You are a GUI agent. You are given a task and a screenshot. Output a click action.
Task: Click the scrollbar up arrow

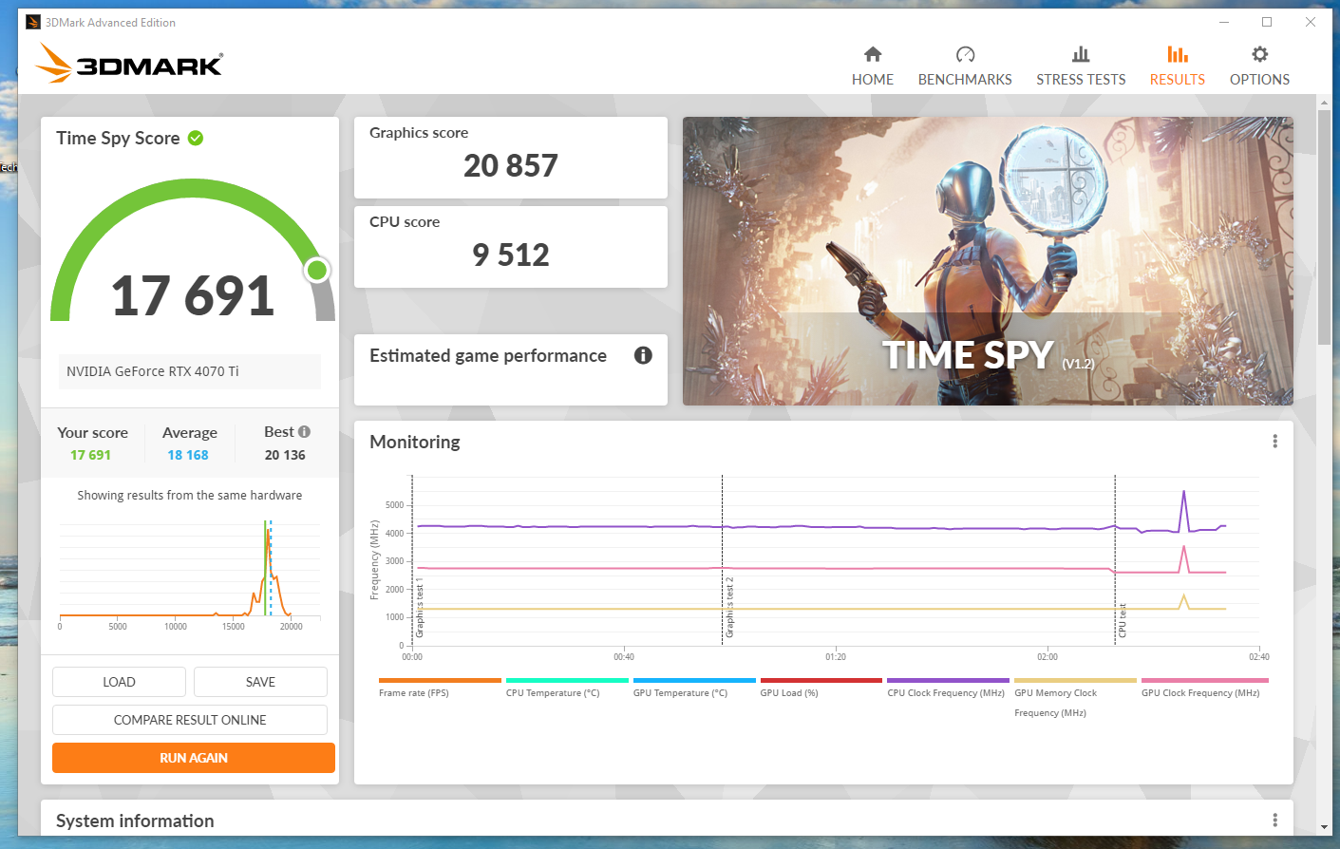pos(1324,101)
